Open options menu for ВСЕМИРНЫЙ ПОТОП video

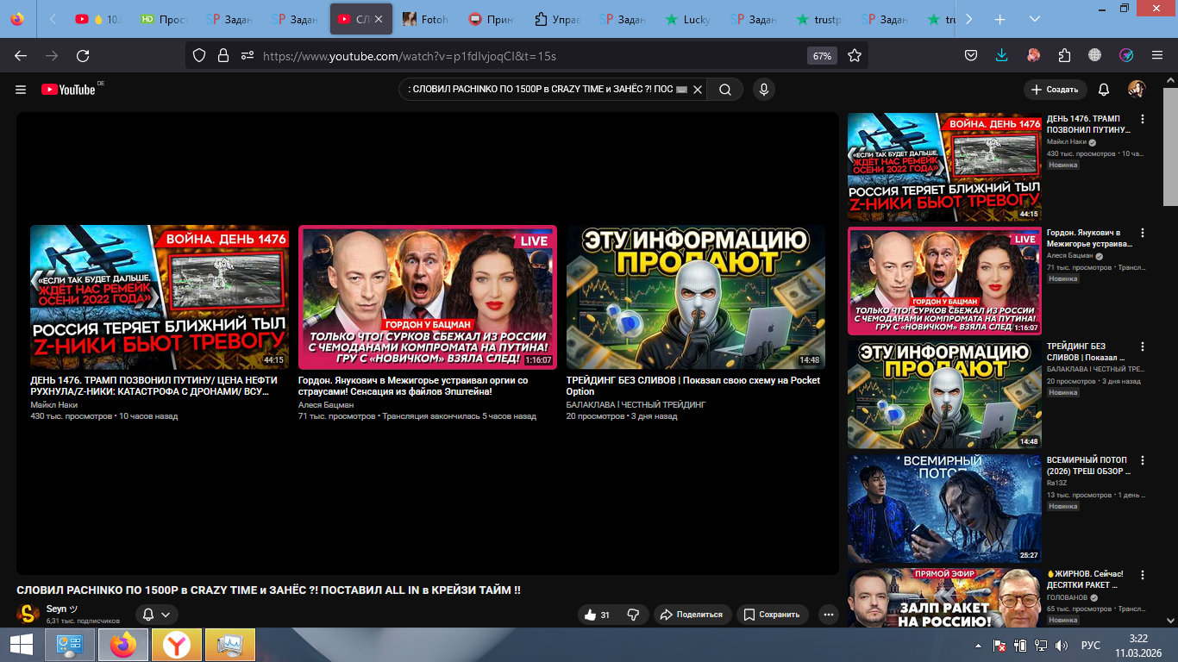point(1144,461)
